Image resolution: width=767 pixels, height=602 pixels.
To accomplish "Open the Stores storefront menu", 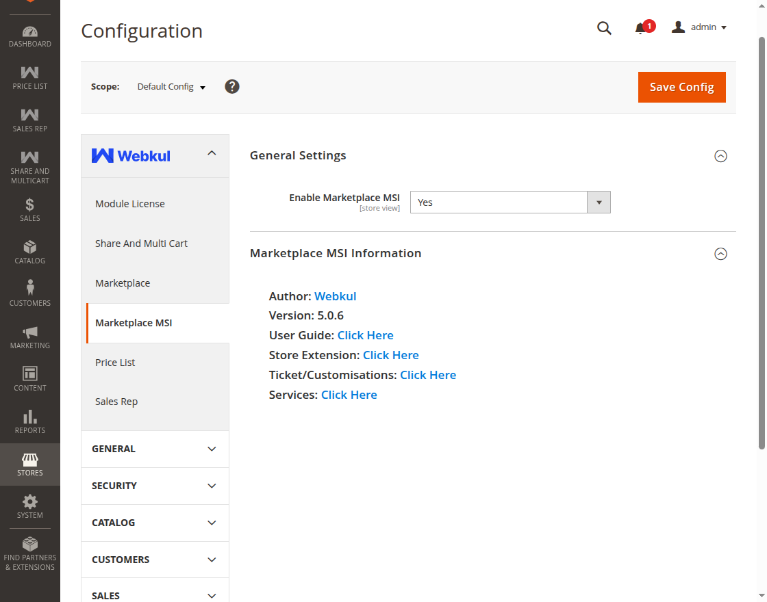I will [x=30, y=464].
